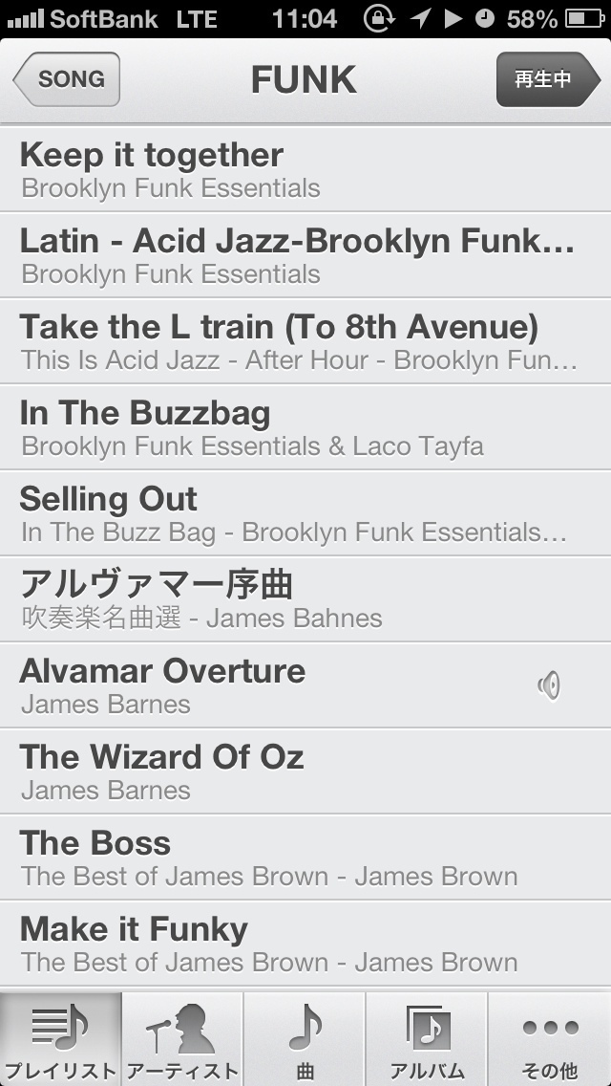Play Make it Funky
The width and height of the screenshot is (611, 1086).
tap(305, 943)
